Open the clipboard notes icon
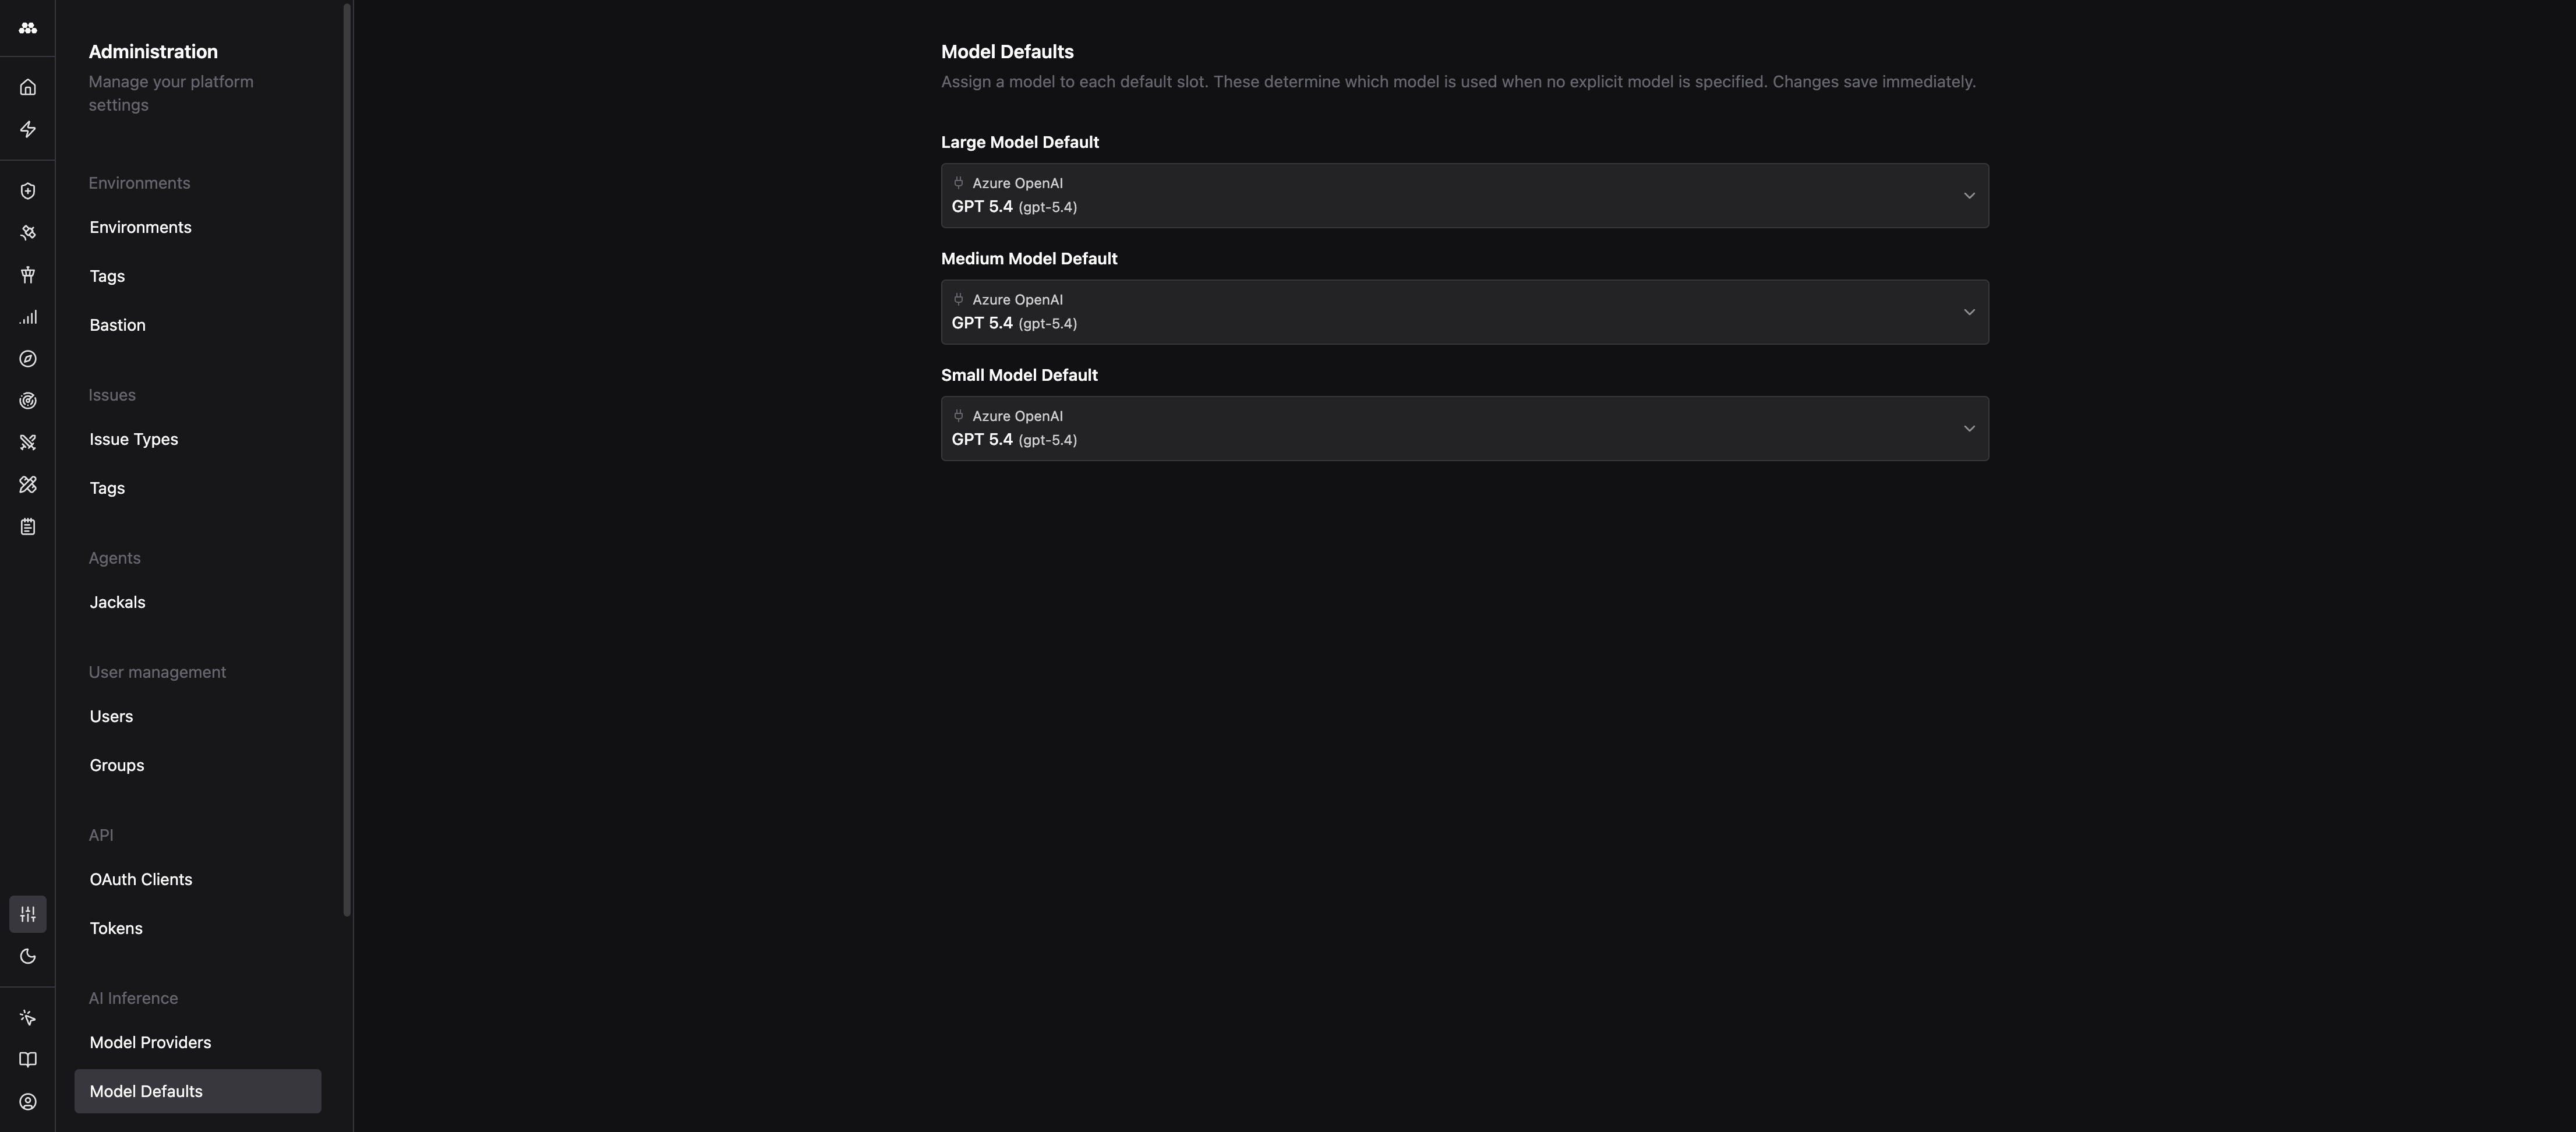 [x=27, y=526]
